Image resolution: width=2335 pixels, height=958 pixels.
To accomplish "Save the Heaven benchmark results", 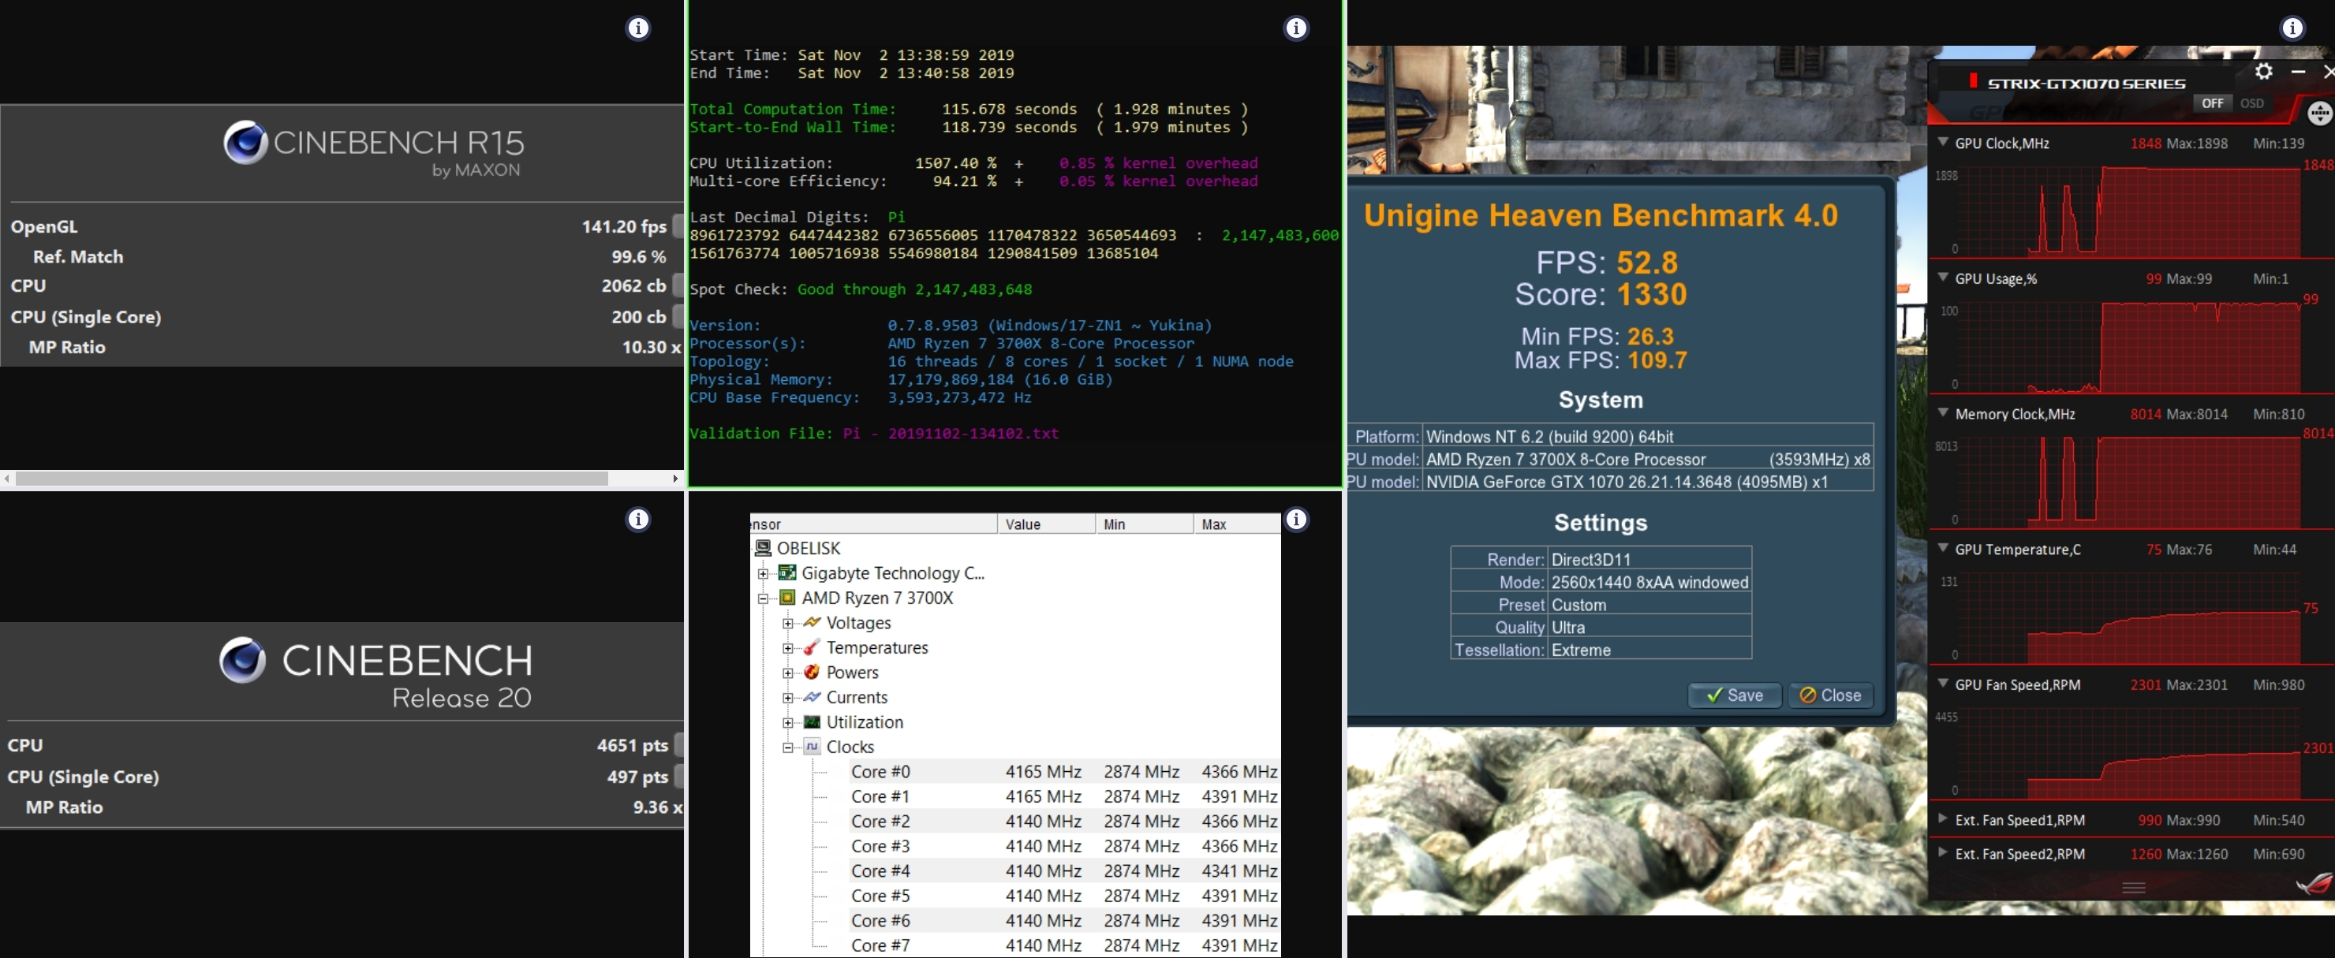I will [x=1734, y=695].
